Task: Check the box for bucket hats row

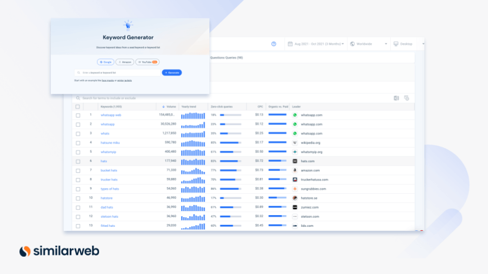Action: coord(78,170)
